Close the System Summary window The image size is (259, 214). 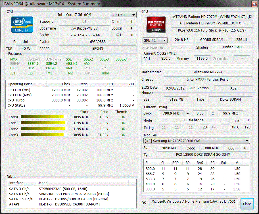point(254,4)
